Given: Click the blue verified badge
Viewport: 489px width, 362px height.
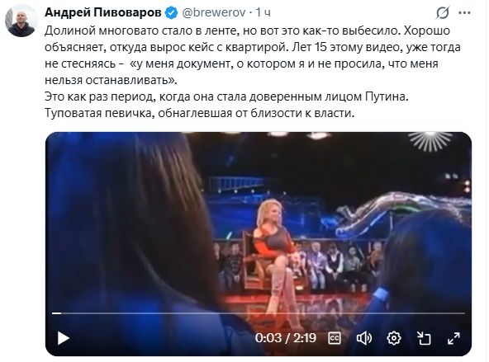Looking at the screenshot, I should 171,12.
